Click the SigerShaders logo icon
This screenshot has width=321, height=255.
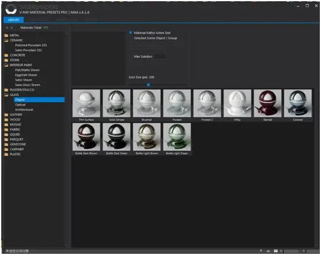click(x=11, y=9)
